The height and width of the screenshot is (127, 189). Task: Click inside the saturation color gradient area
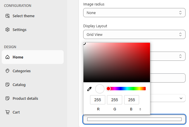tap(117, 62)
